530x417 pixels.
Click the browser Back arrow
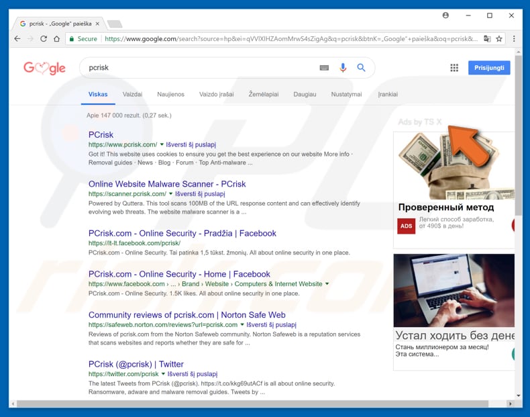17,39
